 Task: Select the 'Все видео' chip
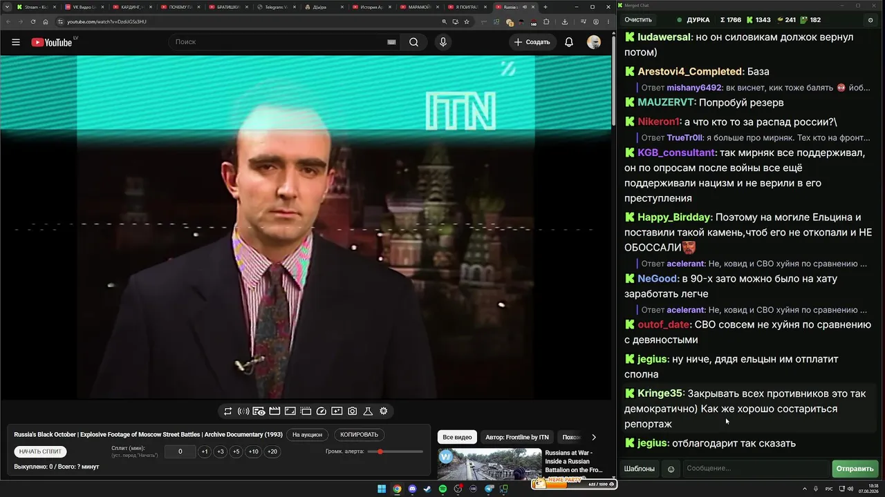[457, 437]
